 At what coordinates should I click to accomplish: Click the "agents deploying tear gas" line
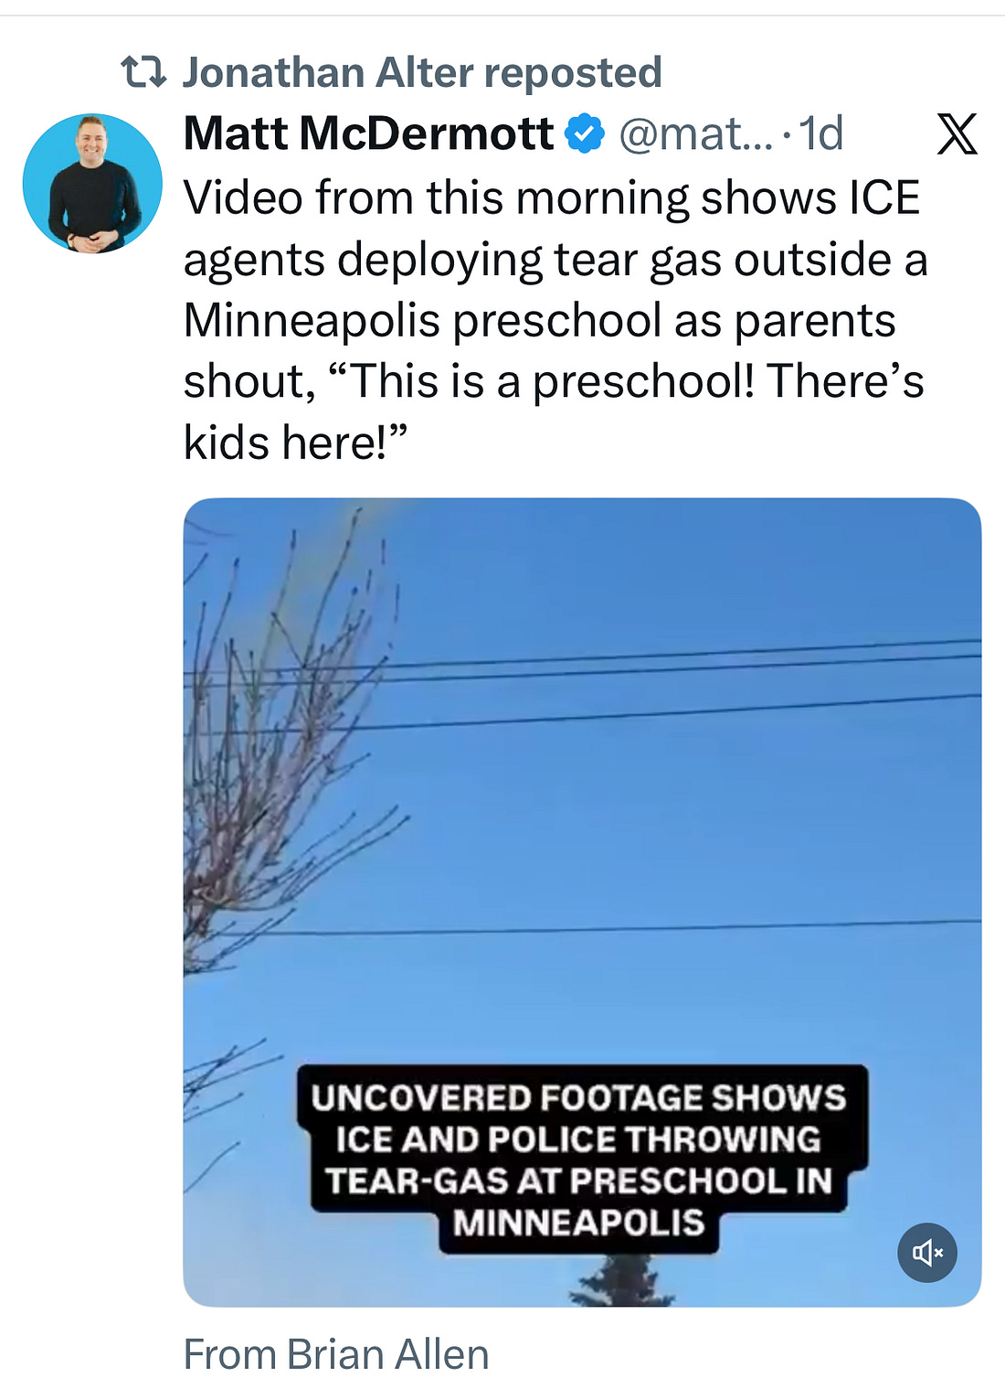click(x=555, y=259)
